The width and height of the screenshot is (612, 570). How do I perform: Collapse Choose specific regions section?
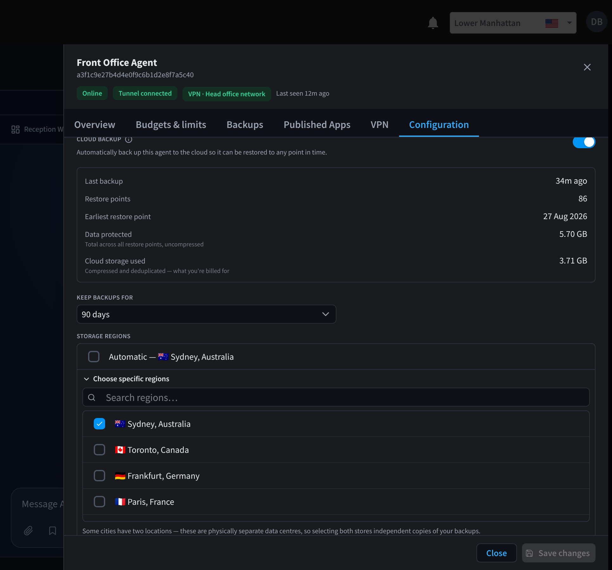coord(126,379)
